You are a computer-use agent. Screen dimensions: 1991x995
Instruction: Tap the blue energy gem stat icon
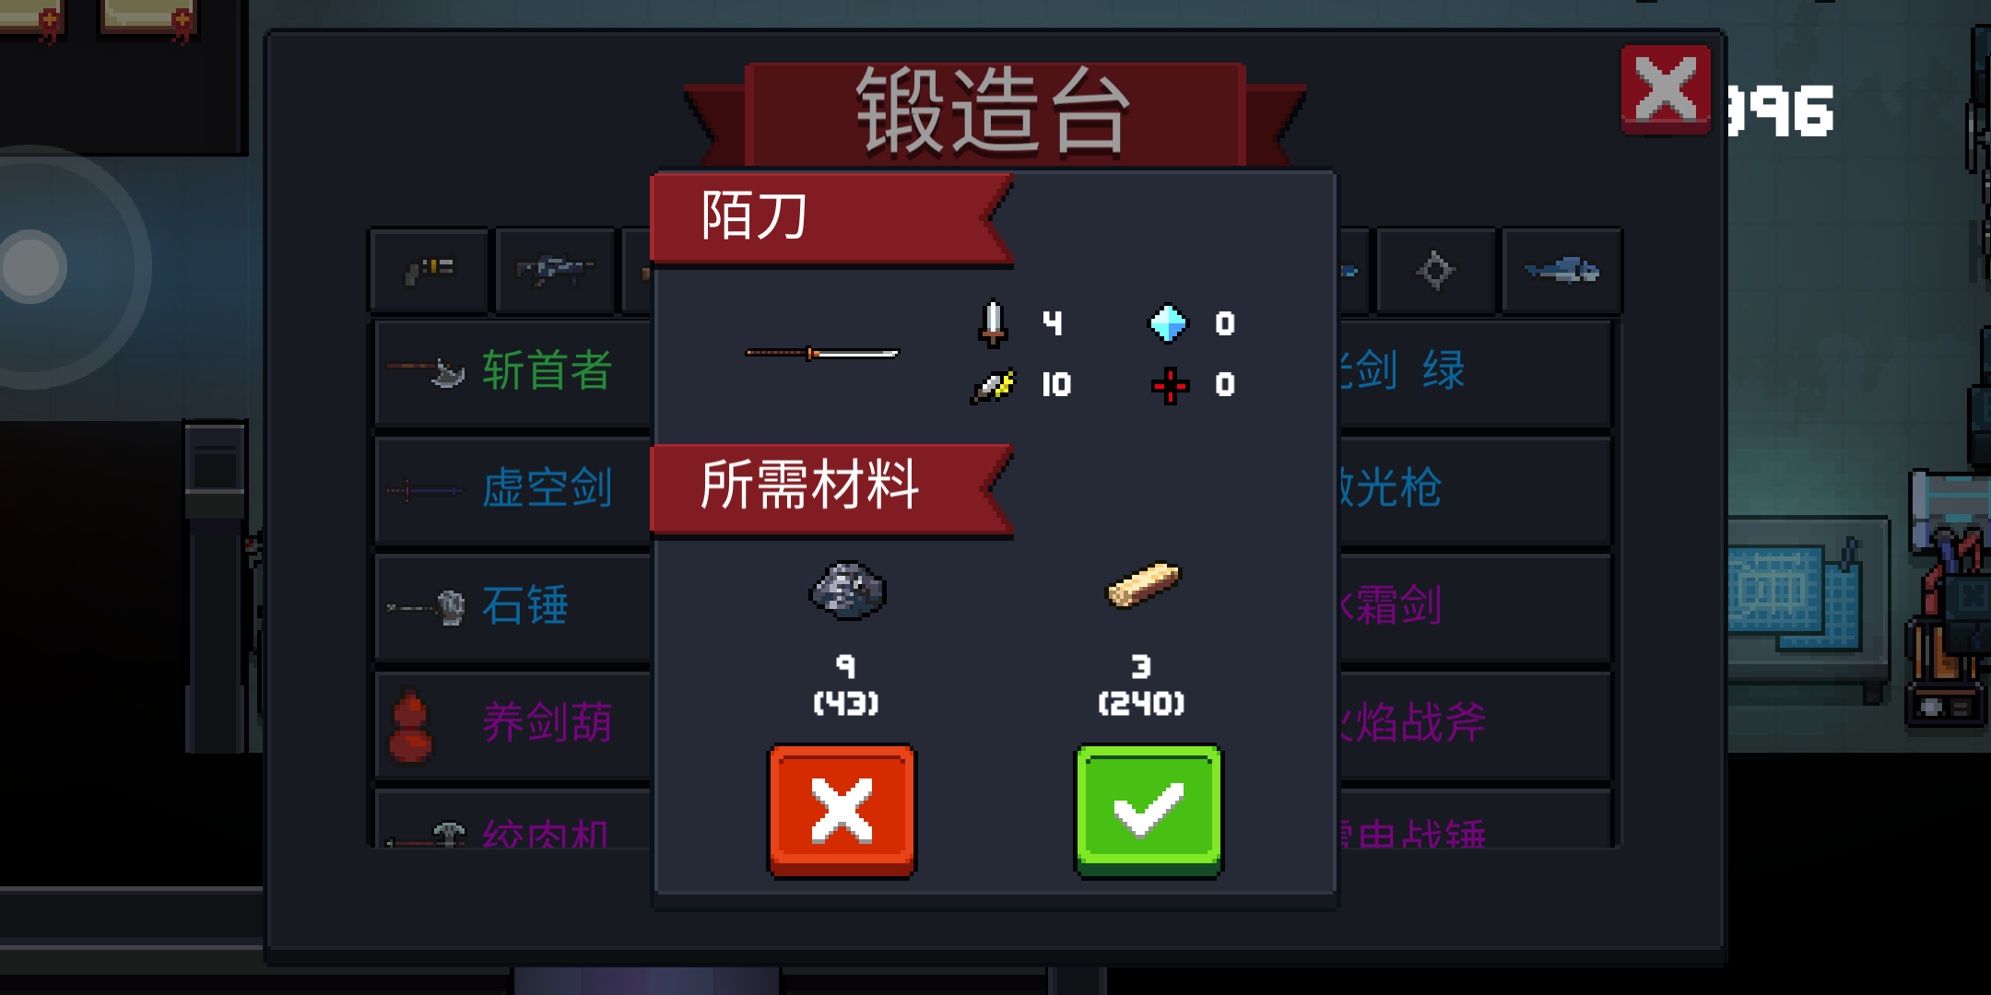coord(1168,323)
